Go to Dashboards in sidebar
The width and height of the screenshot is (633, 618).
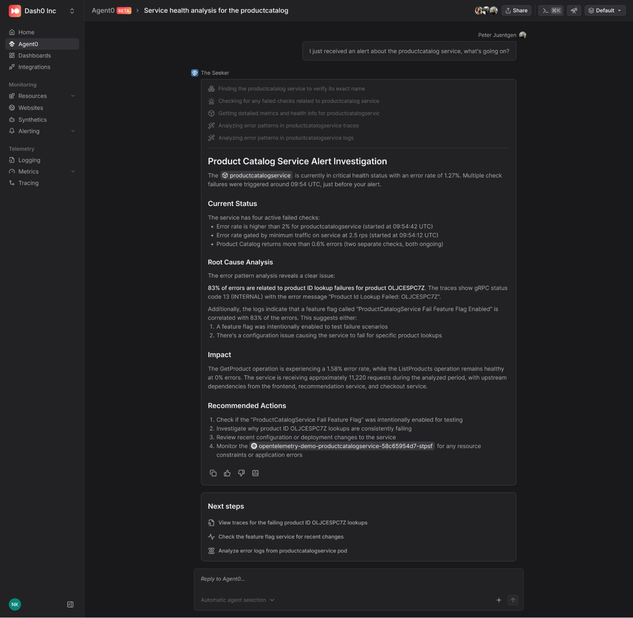pyautogui.click(x=35, y=55)
